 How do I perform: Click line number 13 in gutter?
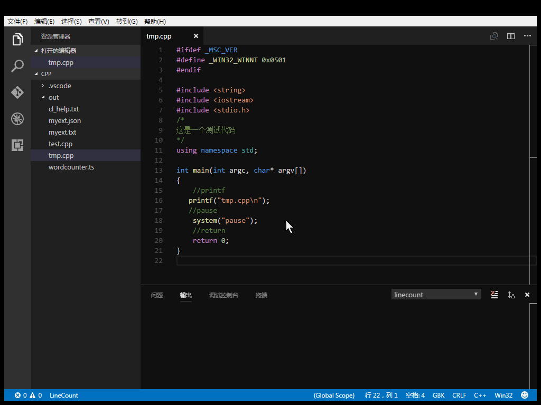(158, 170)
